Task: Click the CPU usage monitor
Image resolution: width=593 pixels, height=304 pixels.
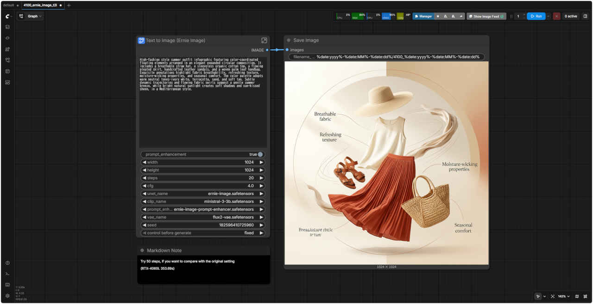Action: pyautogui.click(x=343, y=16)
